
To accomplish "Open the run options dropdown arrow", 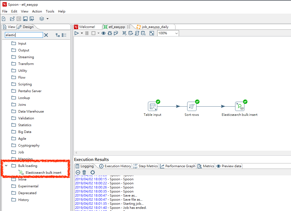I will point(82,33).
